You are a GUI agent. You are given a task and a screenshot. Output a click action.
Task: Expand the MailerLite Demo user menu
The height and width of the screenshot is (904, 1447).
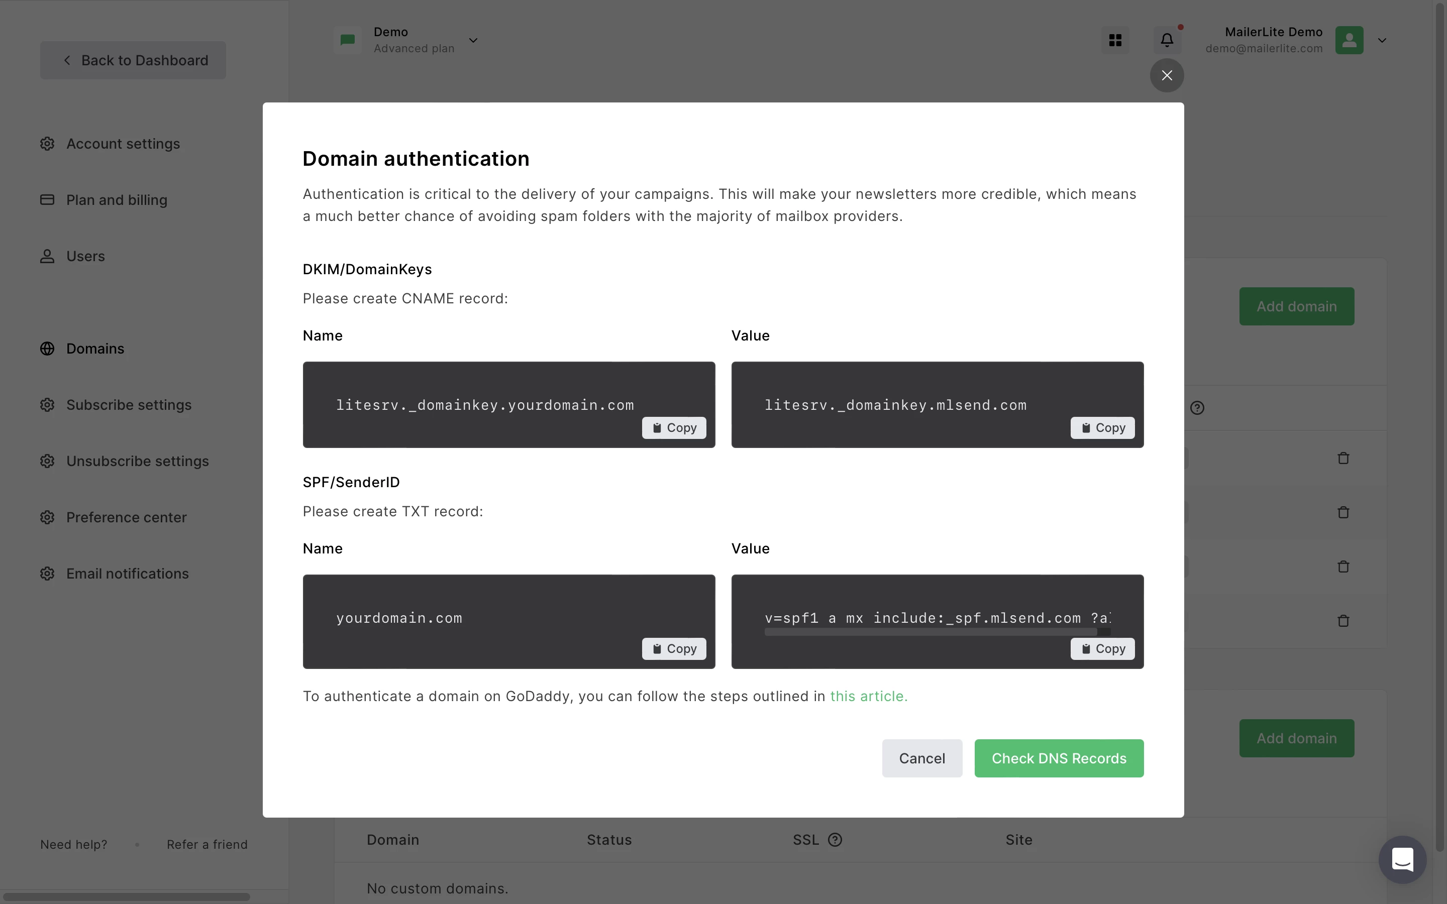point(1382,40)
